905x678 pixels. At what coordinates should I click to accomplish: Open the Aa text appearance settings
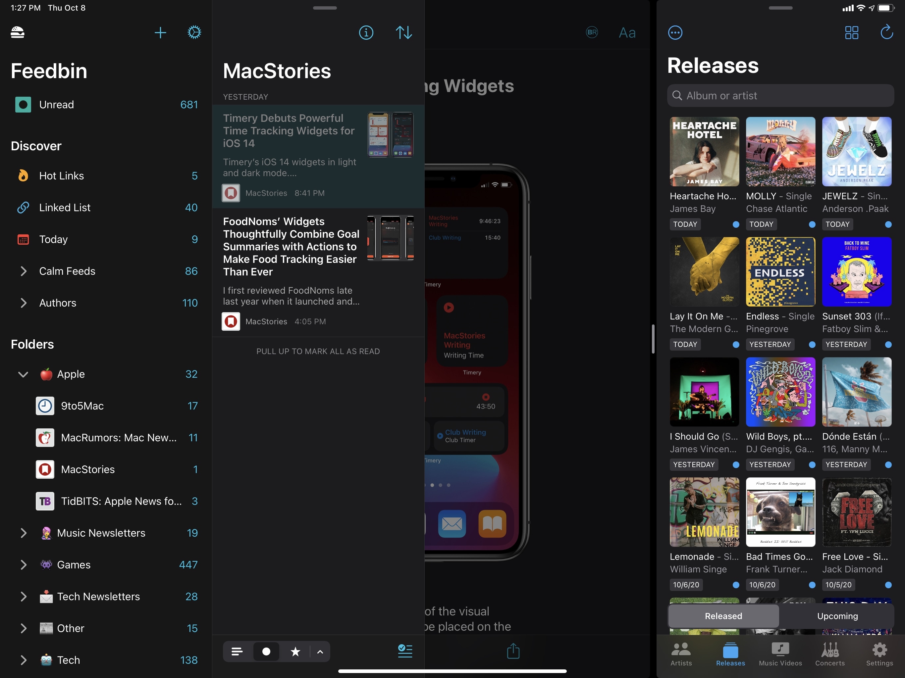[x=627, y=33]
